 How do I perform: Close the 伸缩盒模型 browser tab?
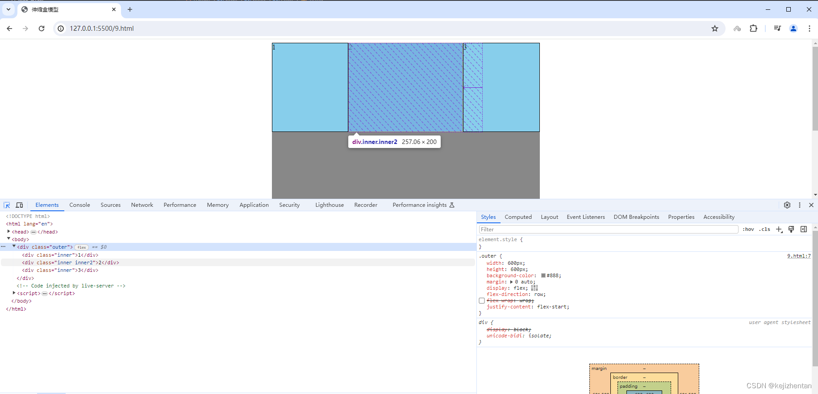click(x=114, y=9)
